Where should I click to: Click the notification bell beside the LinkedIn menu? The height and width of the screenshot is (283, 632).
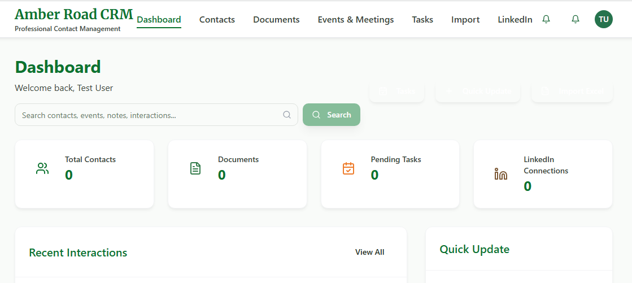point(546,19)
